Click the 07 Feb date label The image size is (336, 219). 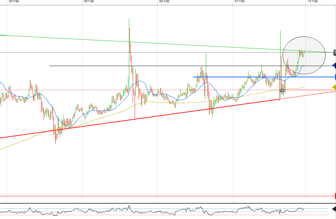(239, 1)
